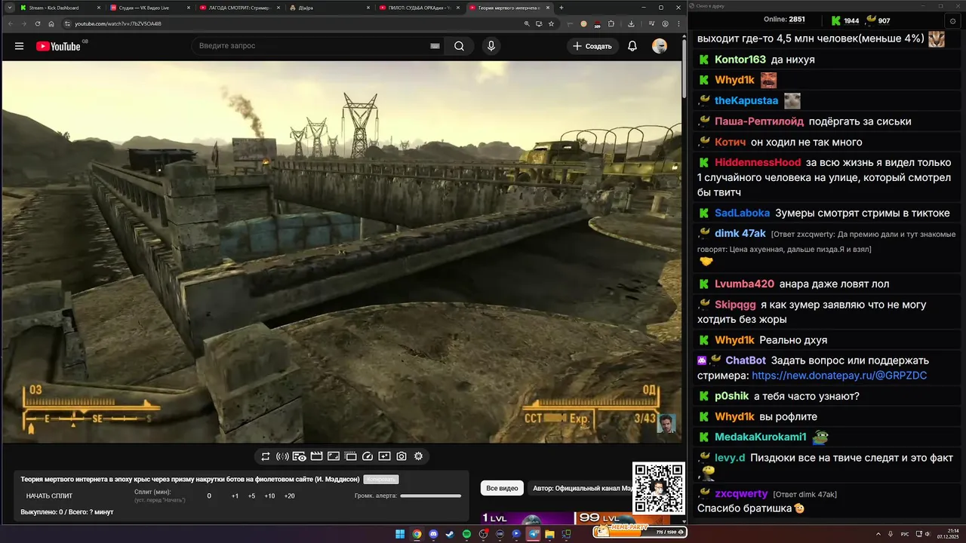Go to the YouTube home logo
The image size is (966, 543).
[x=58, y=46]
